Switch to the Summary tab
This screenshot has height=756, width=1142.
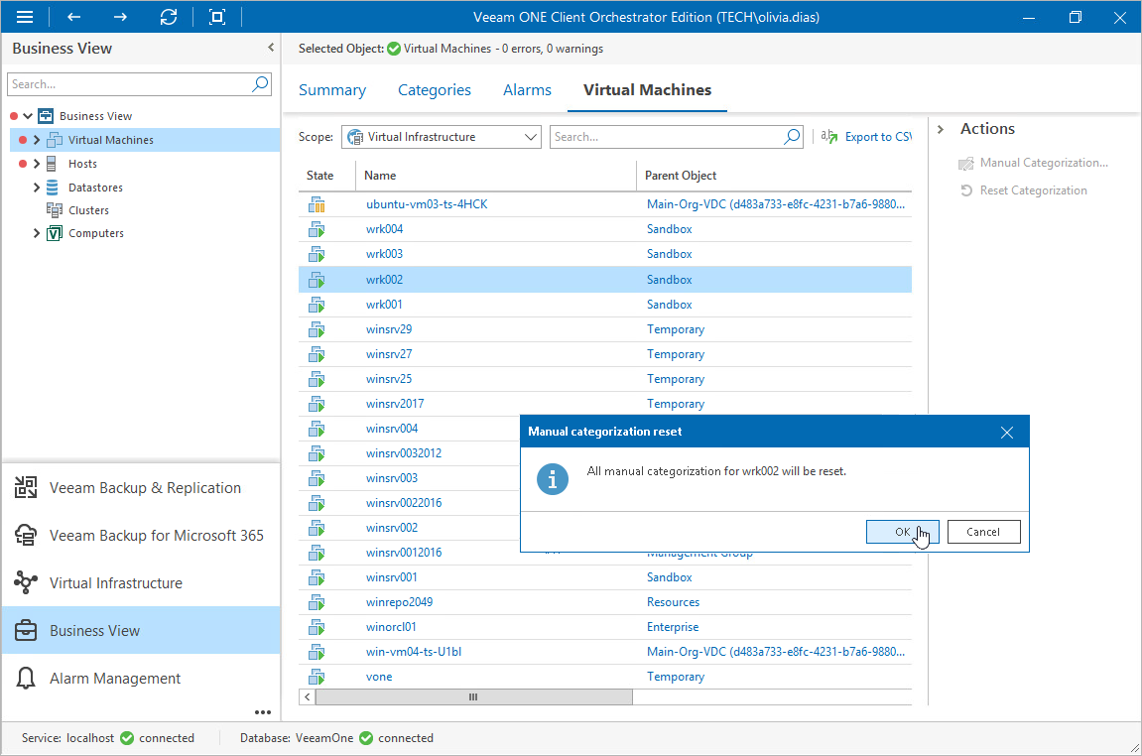(332, 89)
